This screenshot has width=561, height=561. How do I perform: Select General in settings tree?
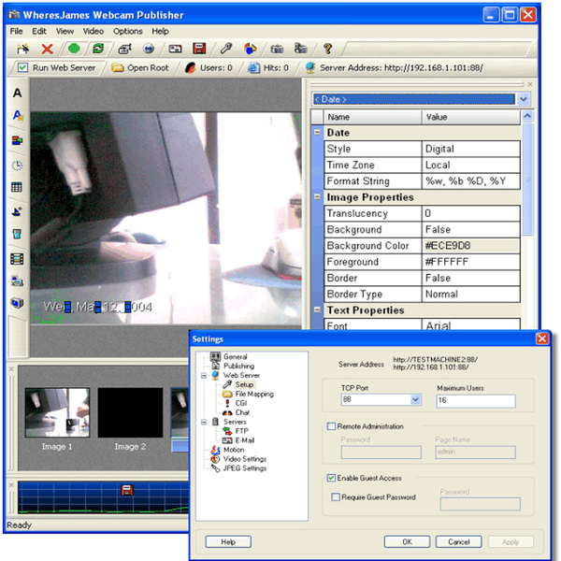click(235, 357)
